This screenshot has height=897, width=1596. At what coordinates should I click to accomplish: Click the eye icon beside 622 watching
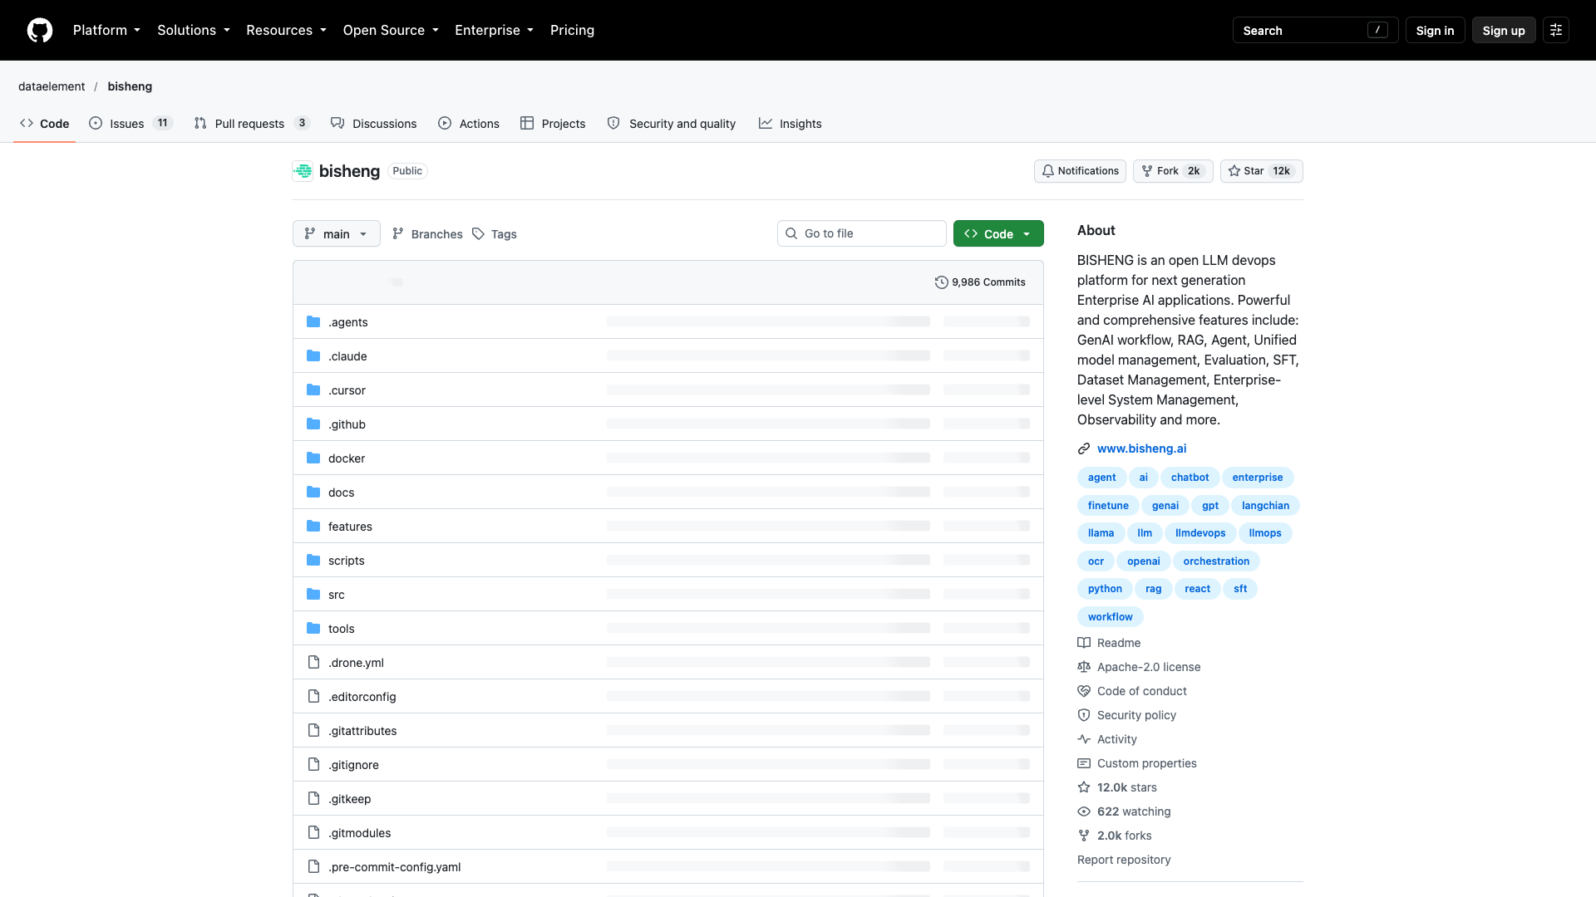tap(1084, 811)
